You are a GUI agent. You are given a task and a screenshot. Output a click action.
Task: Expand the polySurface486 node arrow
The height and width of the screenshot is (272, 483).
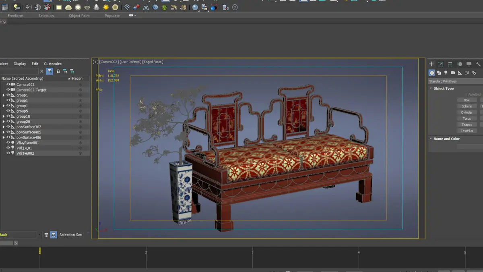4,137
